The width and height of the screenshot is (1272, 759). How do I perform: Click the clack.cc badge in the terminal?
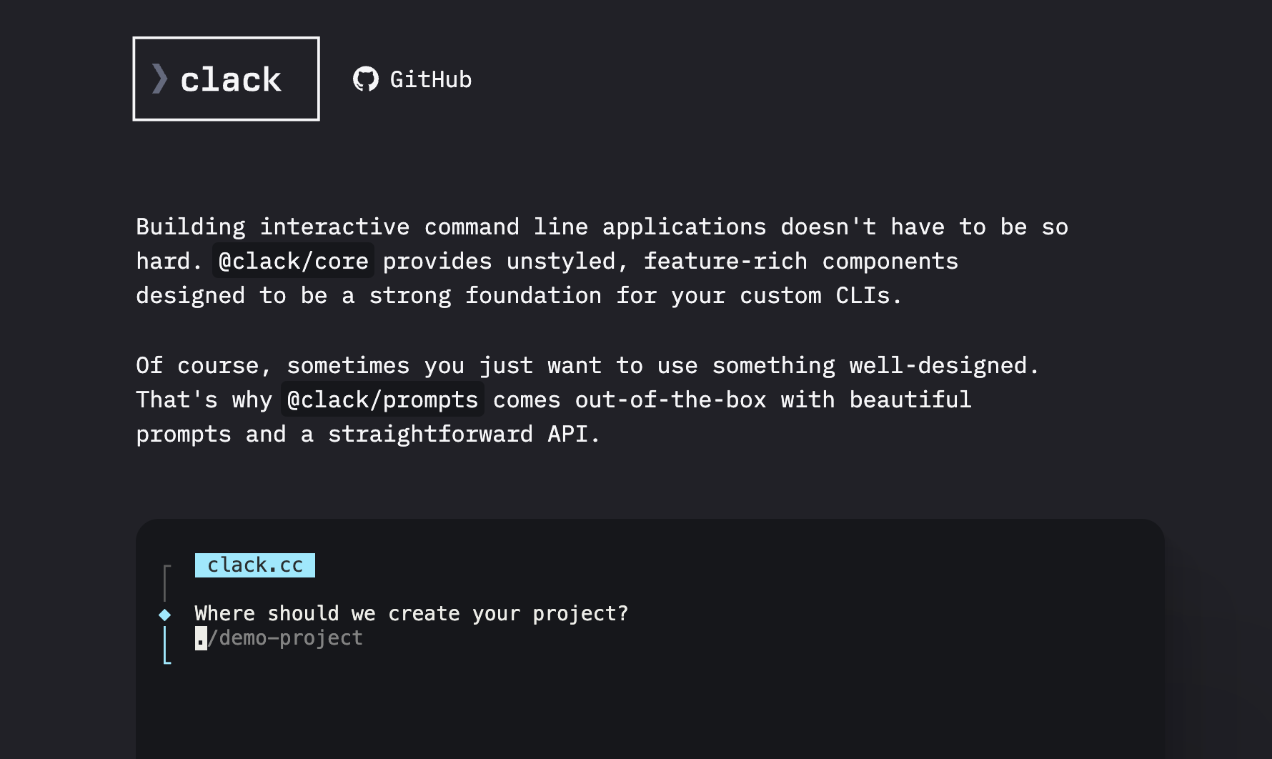click(x=255, y=565)
